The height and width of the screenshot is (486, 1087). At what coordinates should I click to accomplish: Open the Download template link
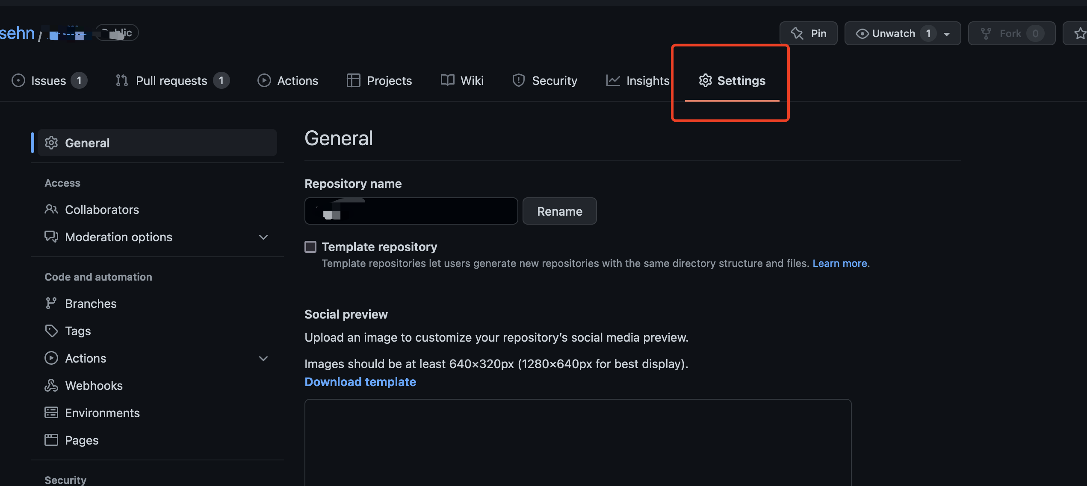coord(360,381)
